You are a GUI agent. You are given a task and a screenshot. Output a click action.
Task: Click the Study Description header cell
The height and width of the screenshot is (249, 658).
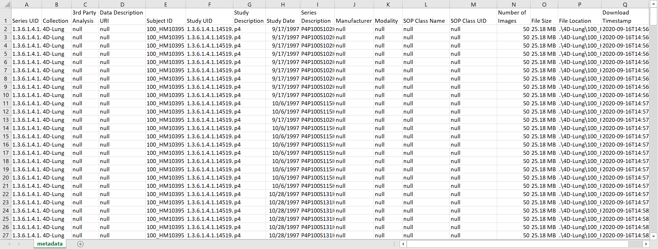pyautogui.click(x=249, y=17)
